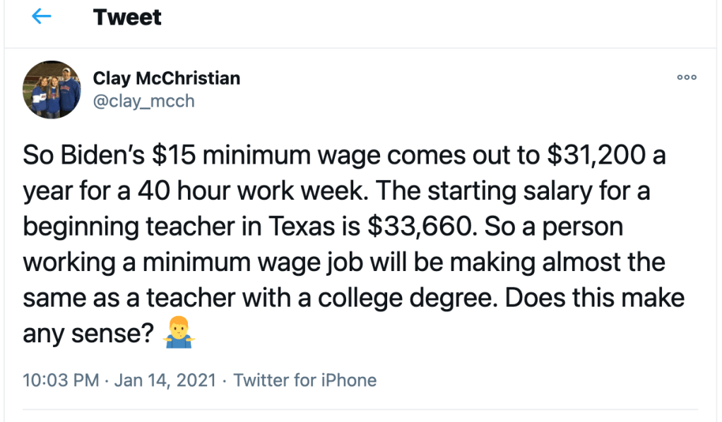Screen dimensions: 722x422
Task: Click the Jan 14, 2021 date
Action: coord(165,380)
